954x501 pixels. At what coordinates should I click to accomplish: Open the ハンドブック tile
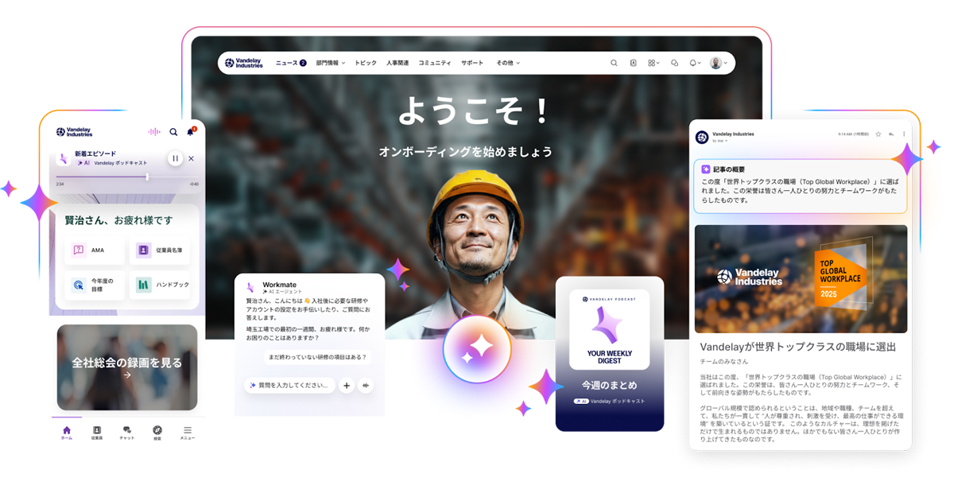point(161,285)
